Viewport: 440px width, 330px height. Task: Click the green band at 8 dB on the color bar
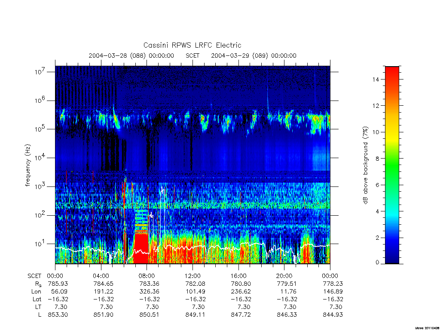[x=392, y=159]
